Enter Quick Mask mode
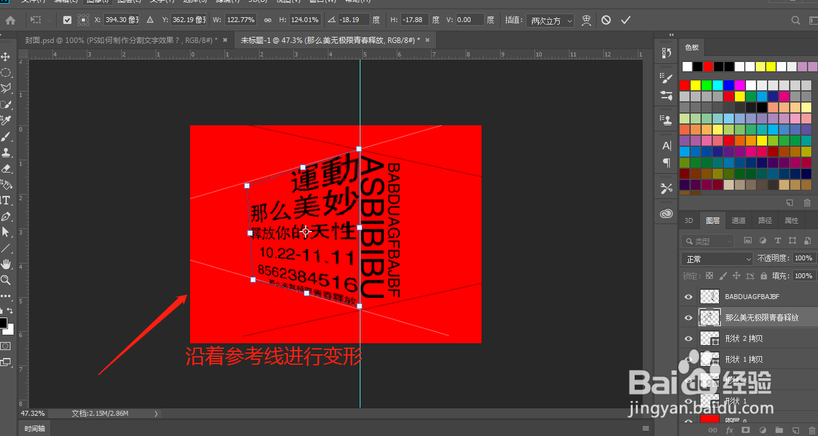The height and width of the screenshot is (436, 818). click(x=6, y=346)
